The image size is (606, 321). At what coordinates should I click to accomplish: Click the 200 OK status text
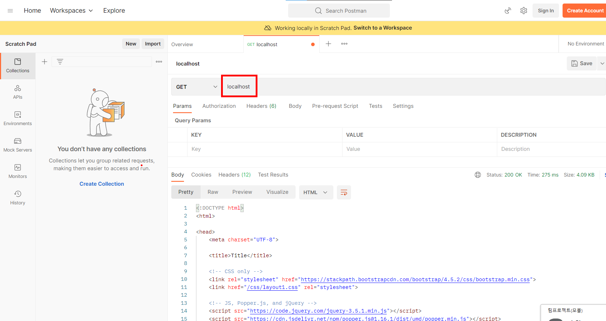click(x=513, y=175)
